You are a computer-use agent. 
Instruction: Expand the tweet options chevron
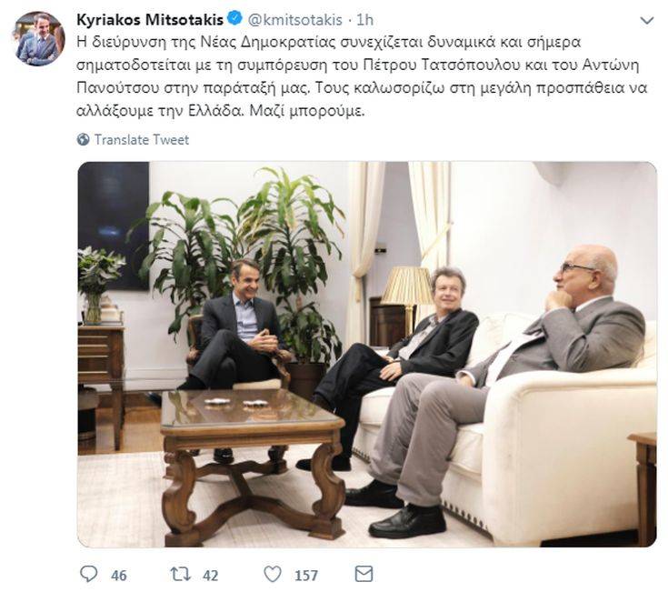click(647, 20)
